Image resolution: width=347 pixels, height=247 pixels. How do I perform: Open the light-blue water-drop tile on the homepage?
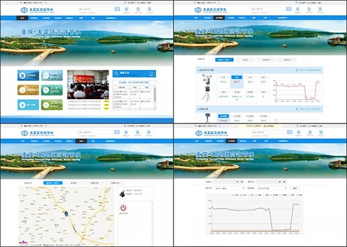28,105
